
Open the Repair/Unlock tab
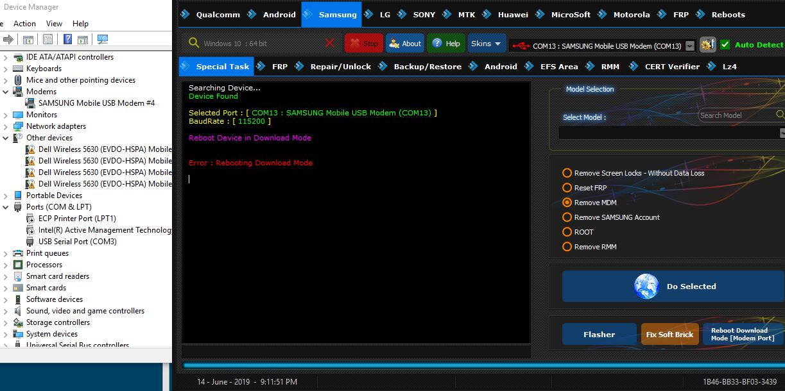[x=334, y=66]
